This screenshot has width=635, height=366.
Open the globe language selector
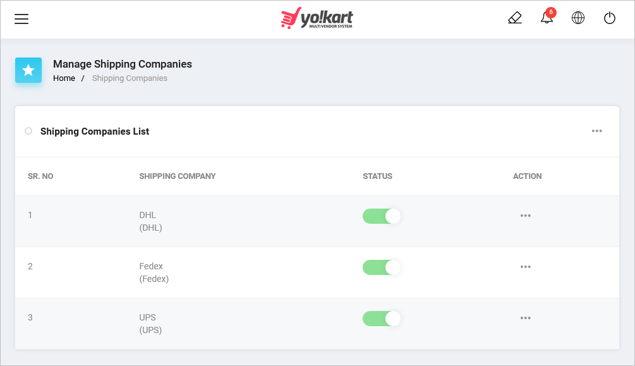[578, 18]
